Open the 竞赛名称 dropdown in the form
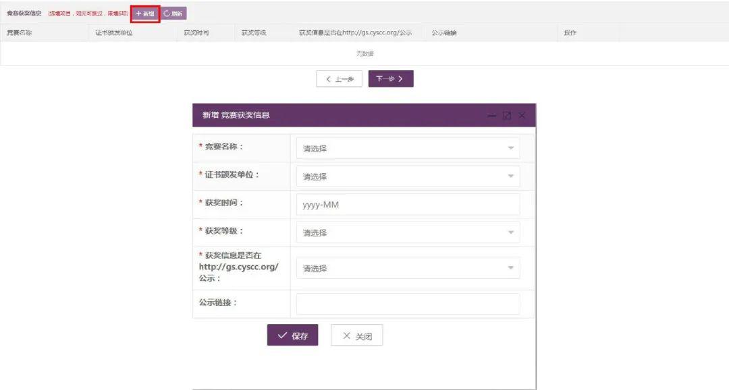729x390 pixels. [x=408, y=148]
